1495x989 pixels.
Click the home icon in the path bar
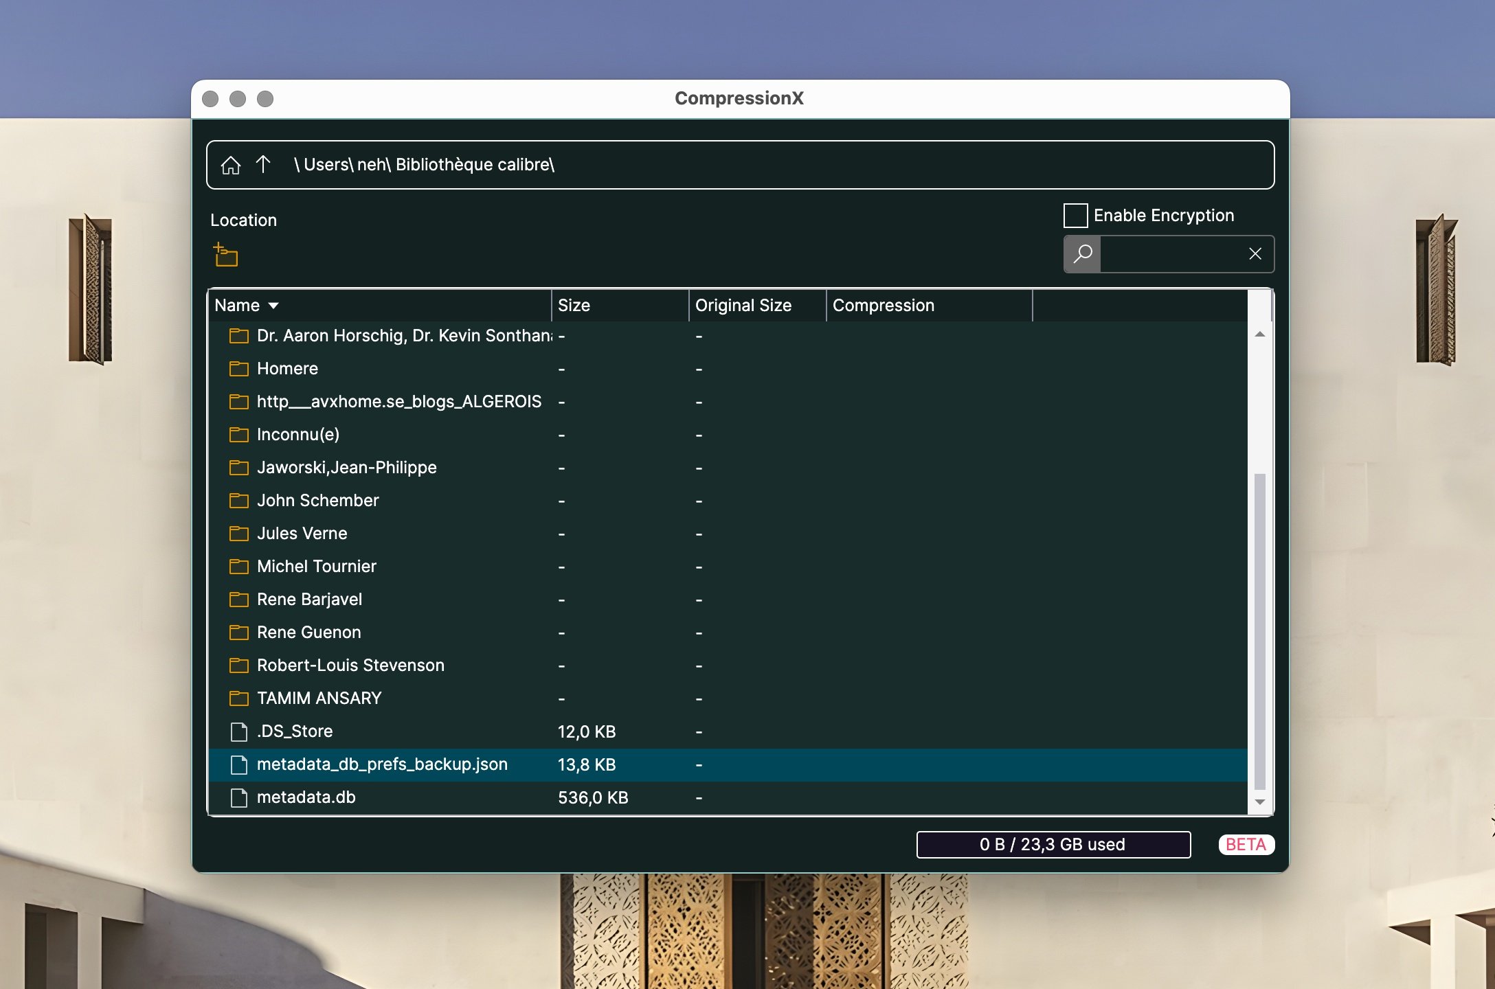point(231,165)
